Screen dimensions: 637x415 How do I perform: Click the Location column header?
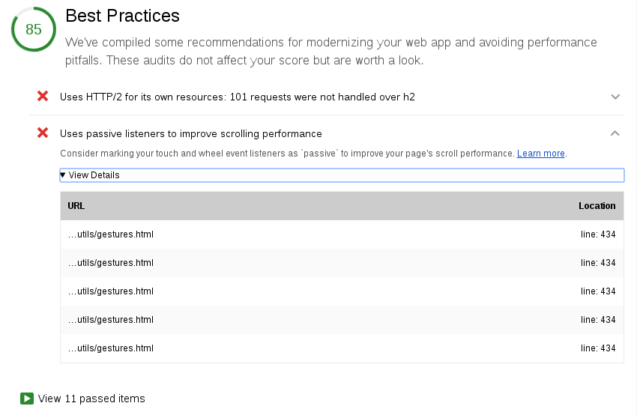597,206
